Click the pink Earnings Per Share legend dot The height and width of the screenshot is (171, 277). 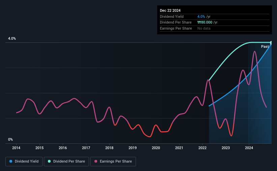point(96,161)
